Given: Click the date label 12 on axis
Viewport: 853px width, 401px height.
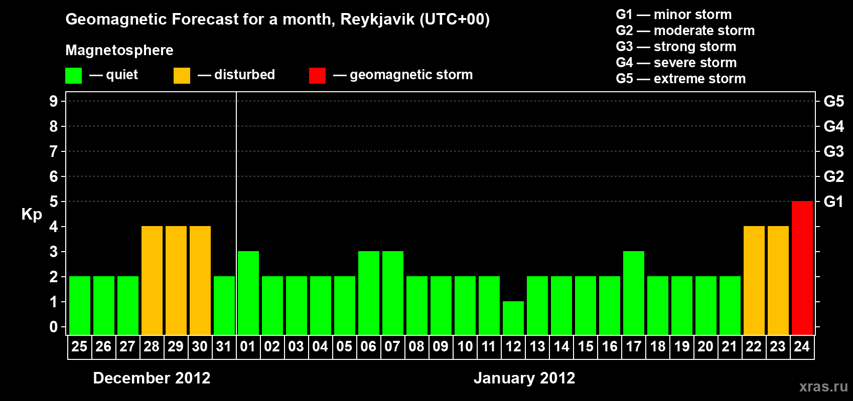Looking at the screenshot, I should coord(513,346).
